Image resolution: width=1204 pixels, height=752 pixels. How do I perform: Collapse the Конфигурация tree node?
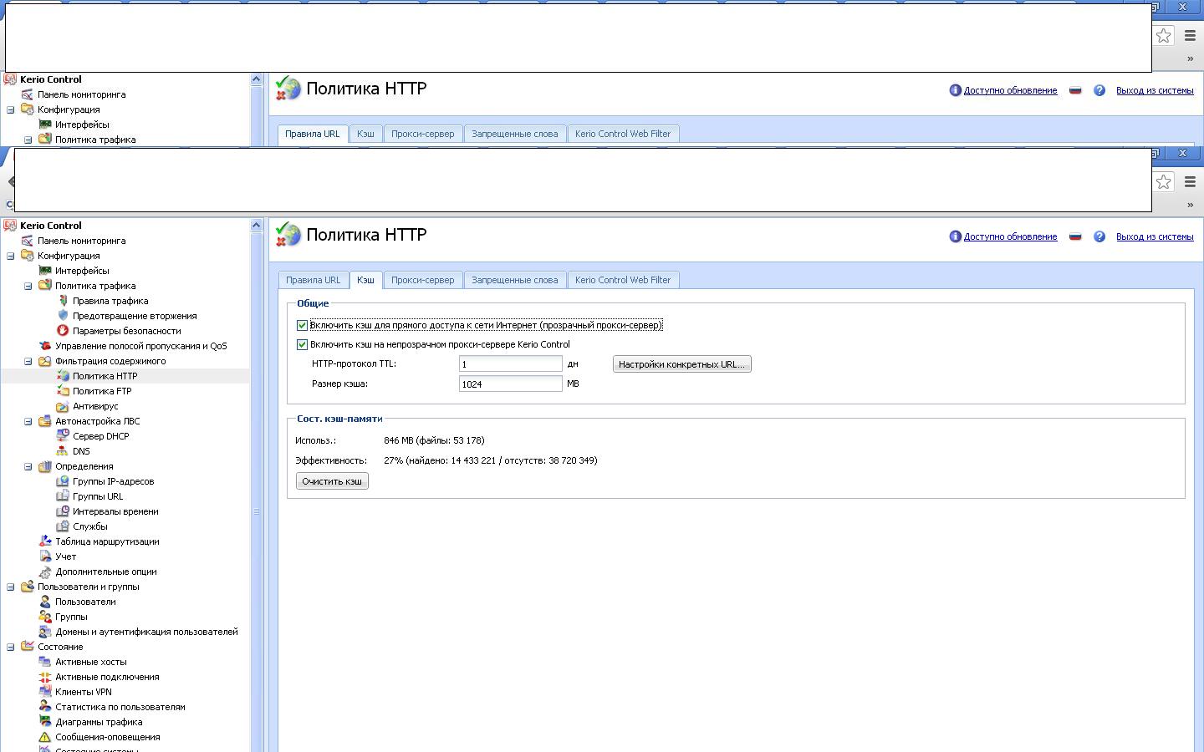pos(10,256)
